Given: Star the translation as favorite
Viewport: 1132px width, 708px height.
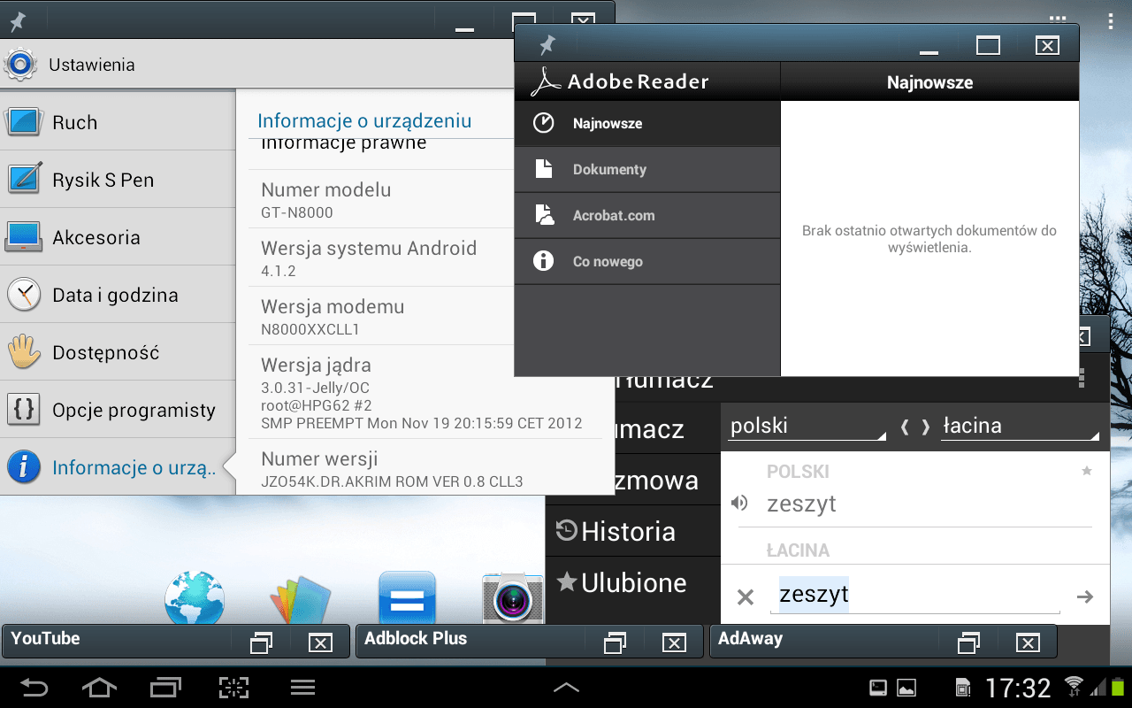Looking at the screenshot, I should point(1087,472).
